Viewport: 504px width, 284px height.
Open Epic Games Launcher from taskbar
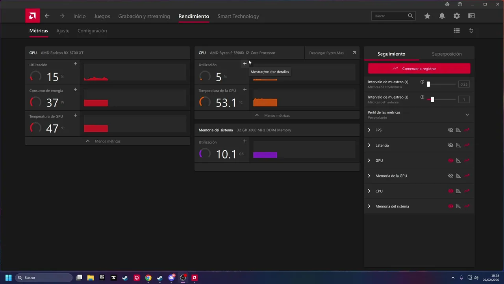(102, 278)
